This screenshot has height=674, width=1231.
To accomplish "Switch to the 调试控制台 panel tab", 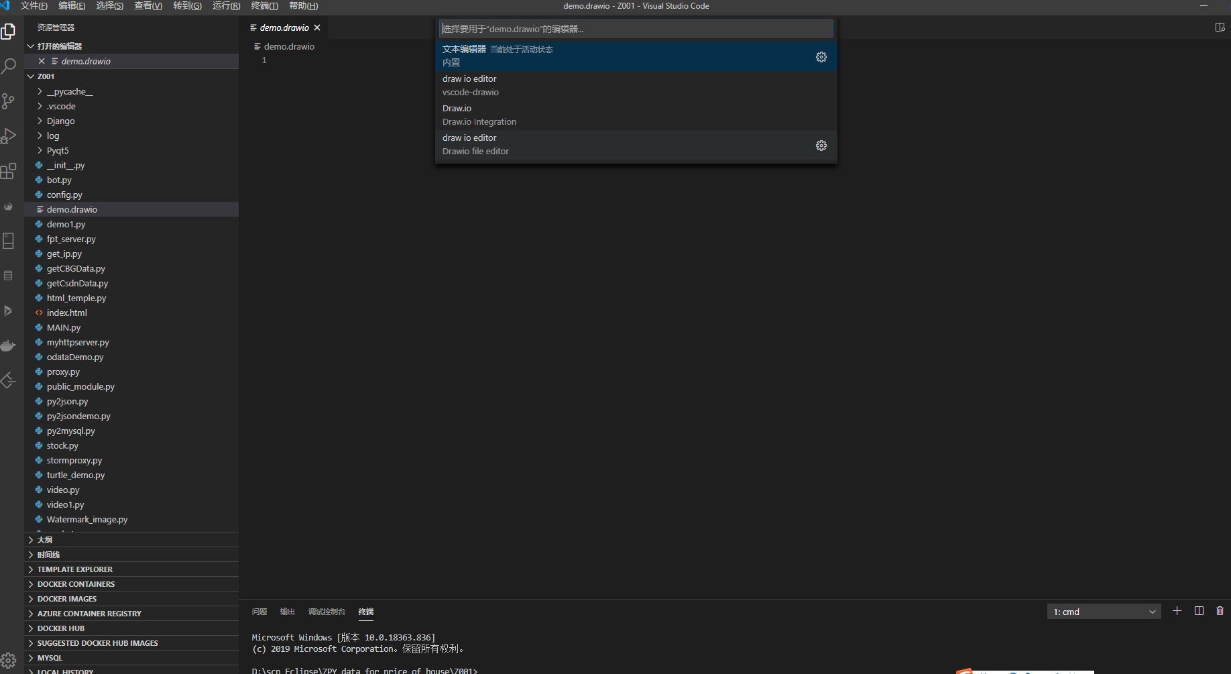I will (327, 612).
